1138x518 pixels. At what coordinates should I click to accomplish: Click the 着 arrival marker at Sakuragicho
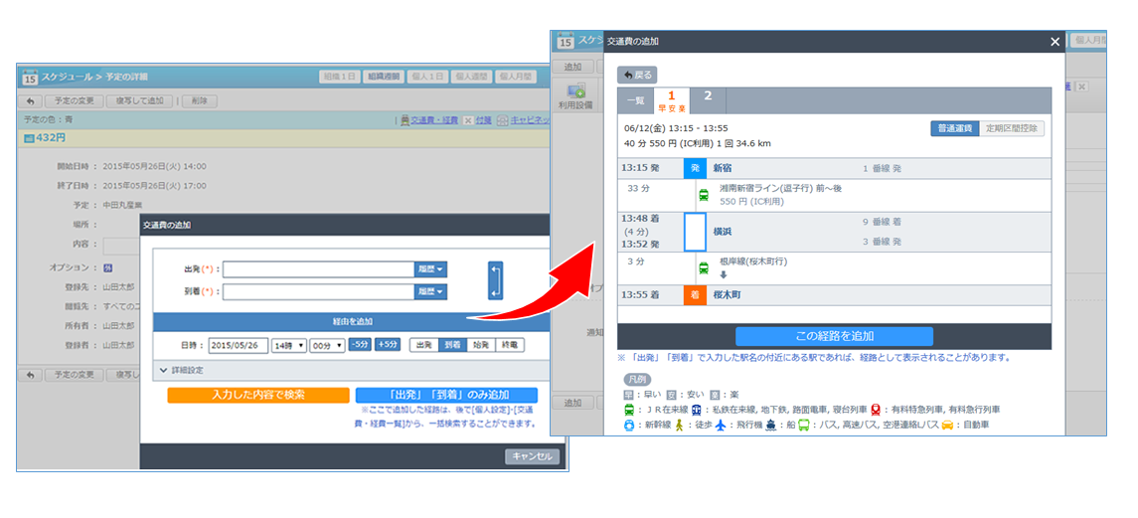696,295
